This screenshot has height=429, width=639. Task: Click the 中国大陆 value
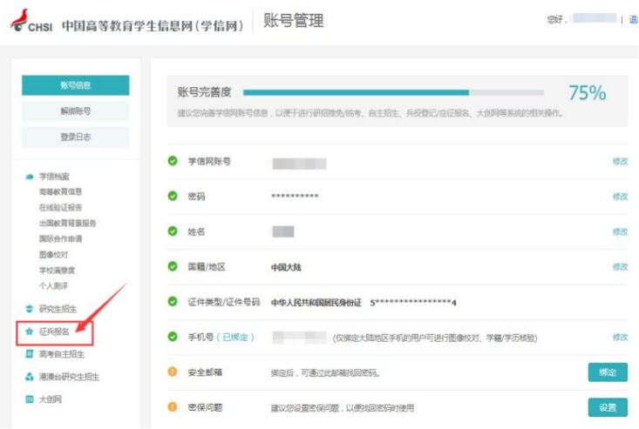[x=286, y=267]
